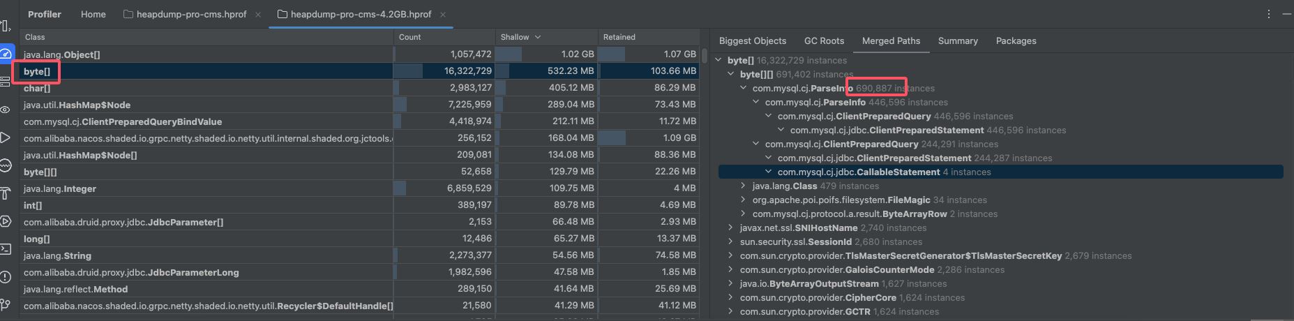
Task: Select the byte[][] row in class table
Action: pos(359,172)
